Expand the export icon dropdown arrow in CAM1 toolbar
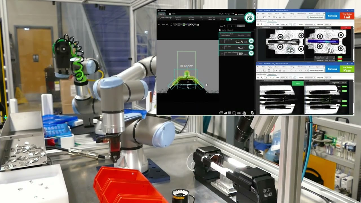The width and height of the screenshot is (361, 203). click(276, 17)
